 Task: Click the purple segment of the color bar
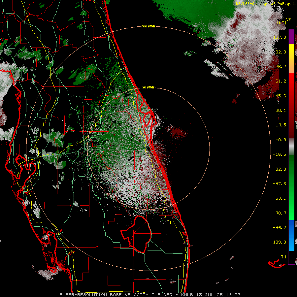291,37
